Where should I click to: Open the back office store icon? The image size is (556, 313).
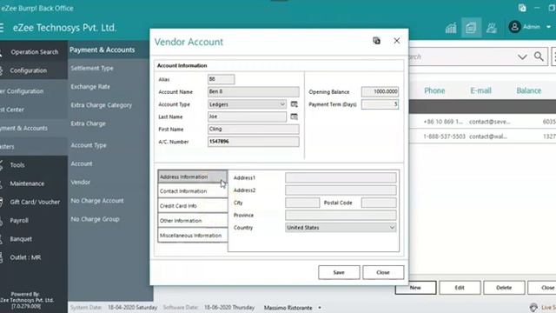click(471, 28)
